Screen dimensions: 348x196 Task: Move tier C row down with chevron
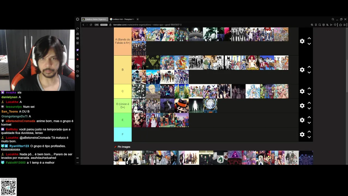tap(309, 94)
